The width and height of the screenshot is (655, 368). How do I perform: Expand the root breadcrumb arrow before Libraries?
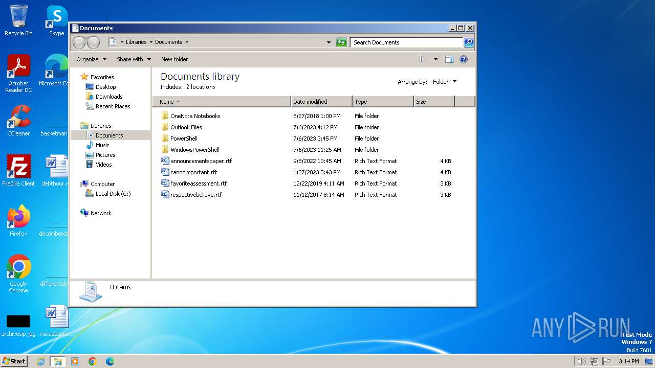[122, 42]
